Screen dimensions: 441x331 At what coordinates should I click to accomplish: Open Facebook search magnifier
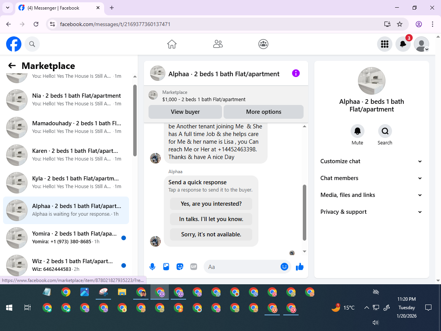click(32, 44)
